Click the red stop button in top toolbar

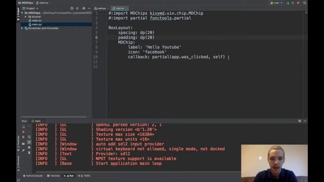point(298,3)
